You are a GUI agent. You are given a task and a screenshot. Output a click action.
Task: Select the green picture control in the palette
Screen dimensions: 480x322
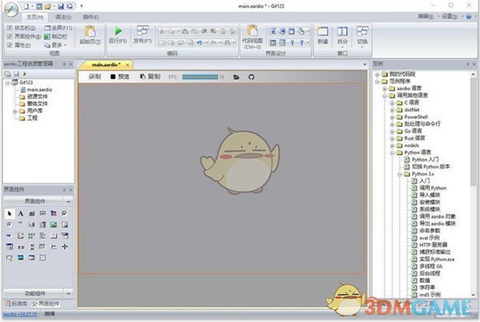pos(54,225)
